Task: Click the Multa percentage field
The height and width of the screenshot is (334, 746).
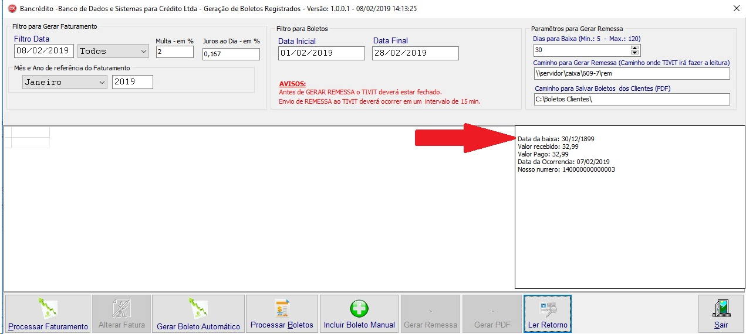Action: [x=175, y=52]
